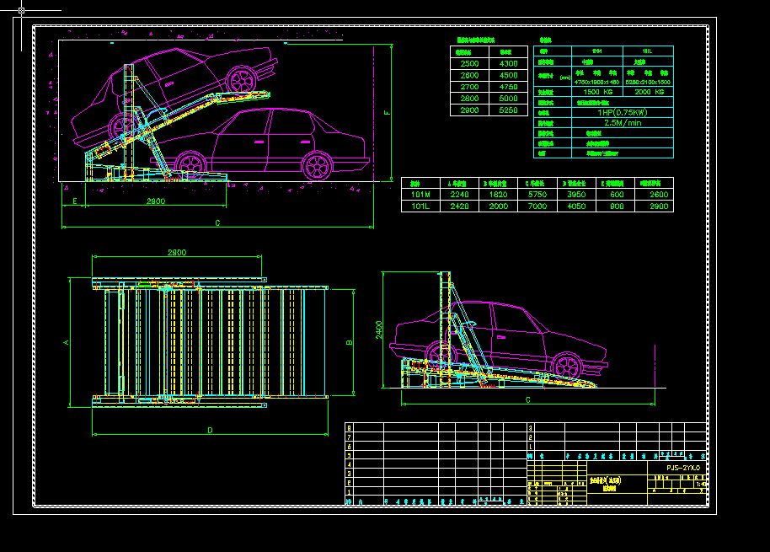Click the lower car's rear wheel in elevation
The height and width of the screenshot is (552, 770).
317,165
